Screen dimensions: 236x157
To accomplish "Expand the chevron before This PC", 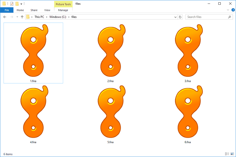I will coord(32,17).
